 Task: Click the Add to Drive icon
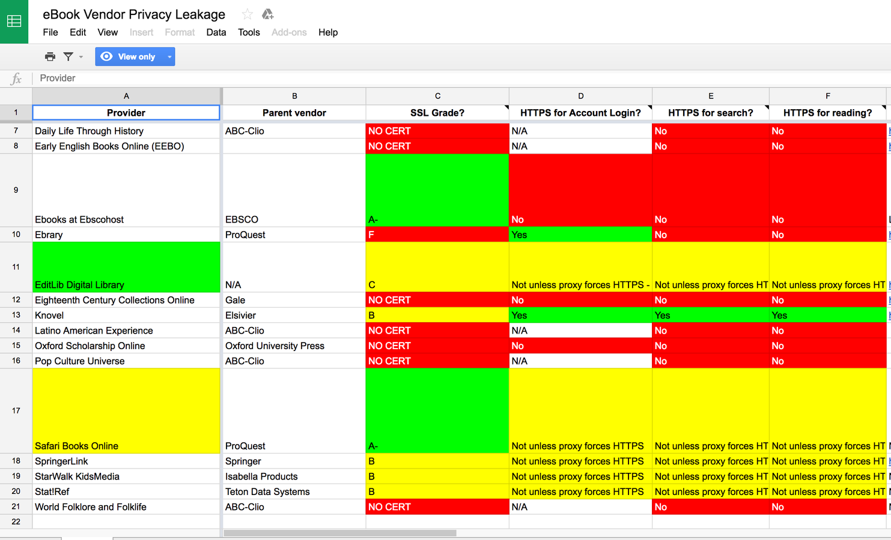pos(268,14)
